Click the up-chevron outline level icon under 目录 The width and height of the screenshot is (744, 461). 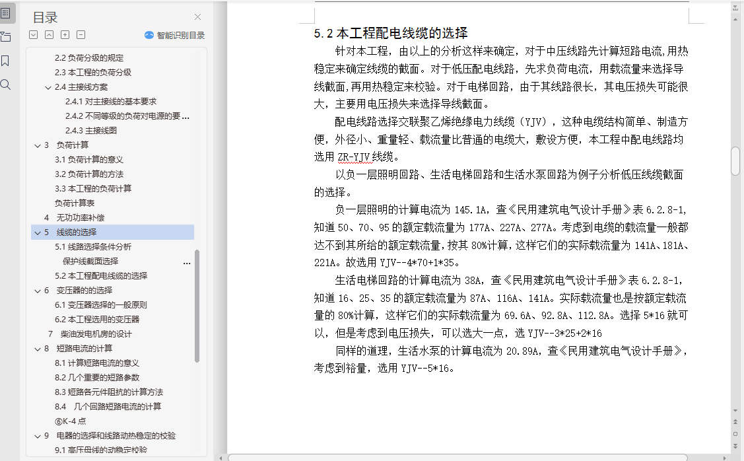tap(50, 34)
